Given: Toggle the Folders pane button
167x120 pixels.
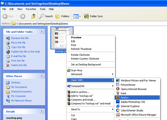Looking at the screenshot, I should (x=62, y=16).
